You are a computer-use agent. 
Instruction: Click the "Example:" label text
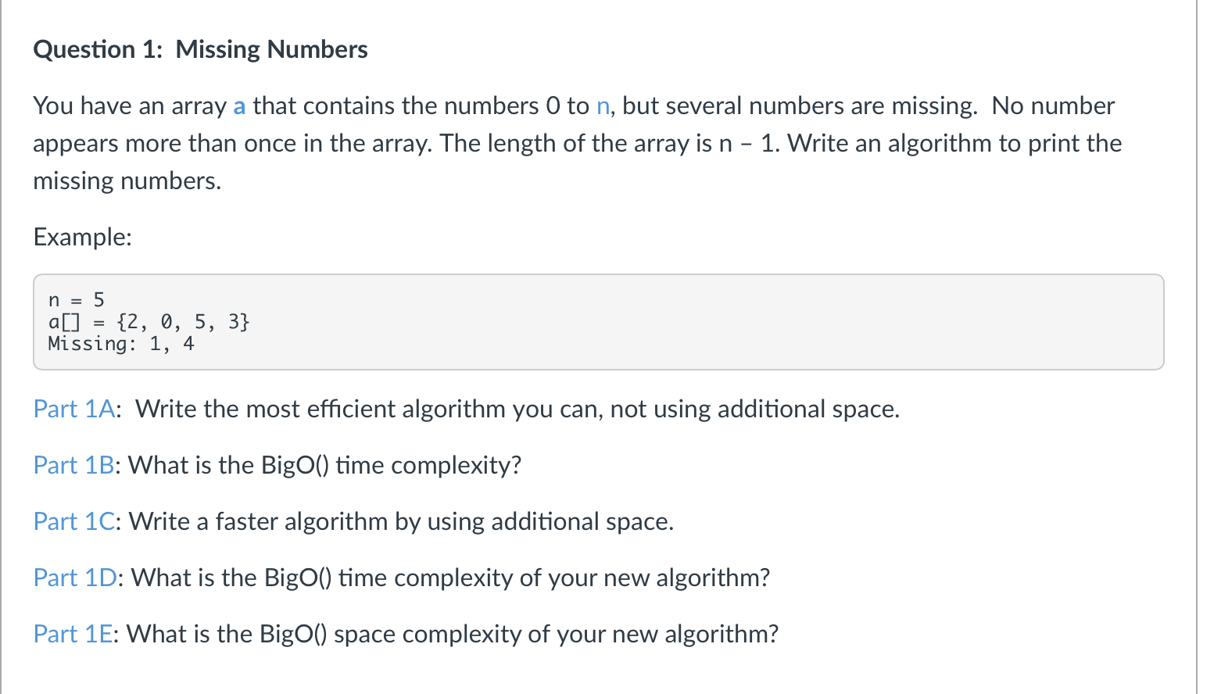(83, 237)
